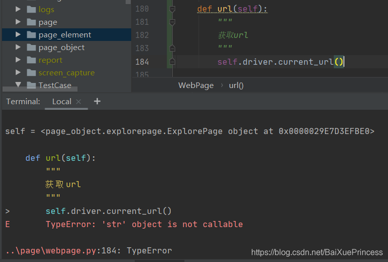
Task: Click 'self = <page_object.explorepage' terminal line
Action: 190,131
